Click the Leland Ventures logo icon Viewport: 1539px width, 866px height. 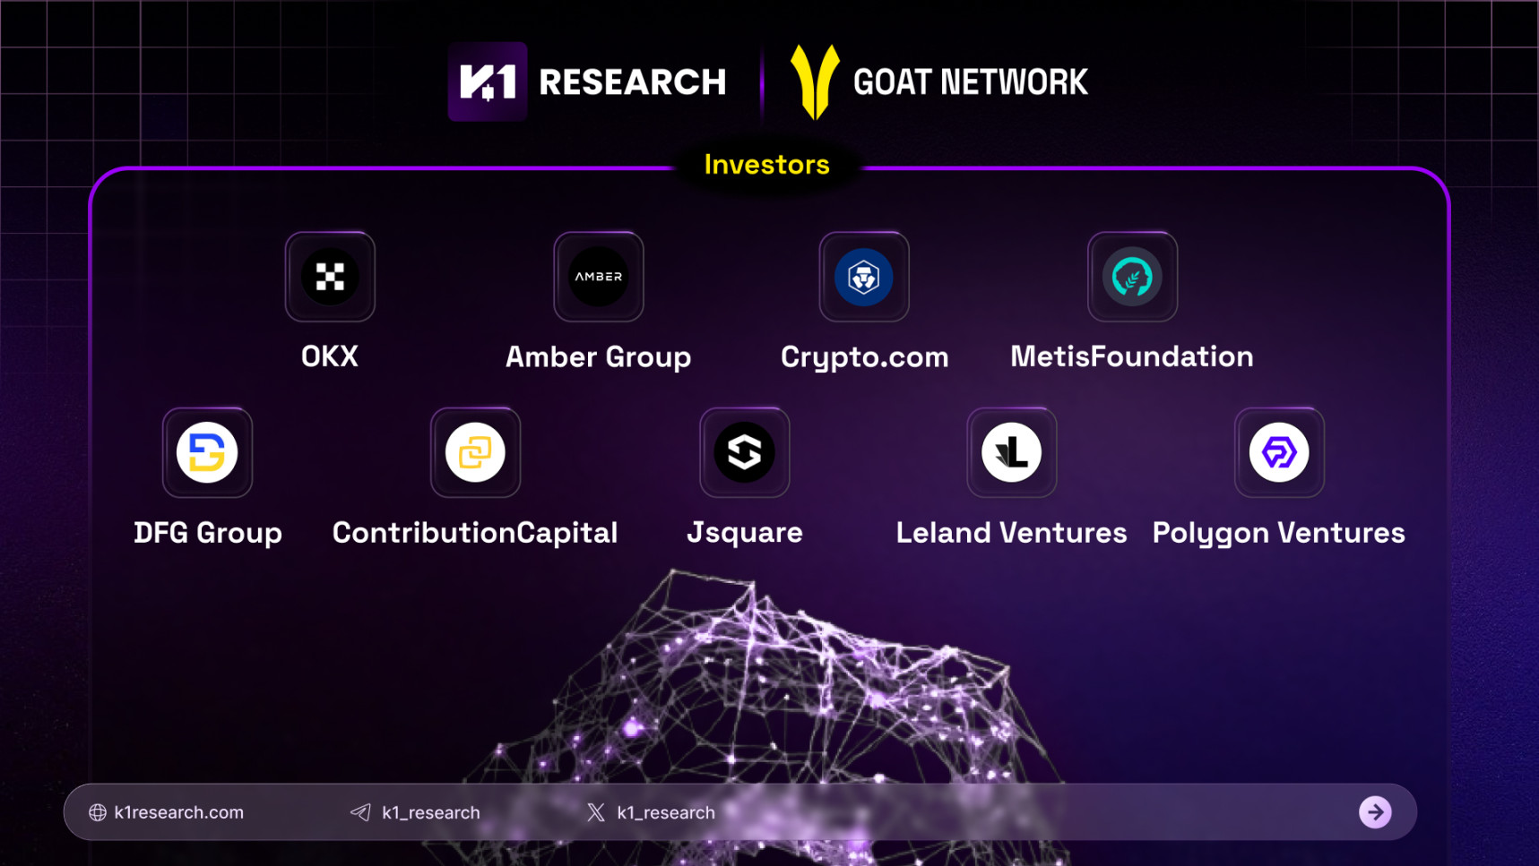click(x=1011, y=452)
